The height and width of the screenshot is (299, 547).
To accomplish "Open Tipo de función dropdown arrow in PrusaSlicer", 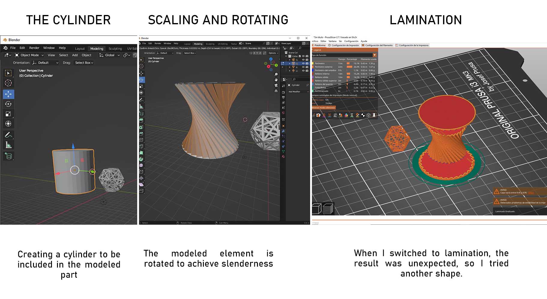I will (375, 55).
